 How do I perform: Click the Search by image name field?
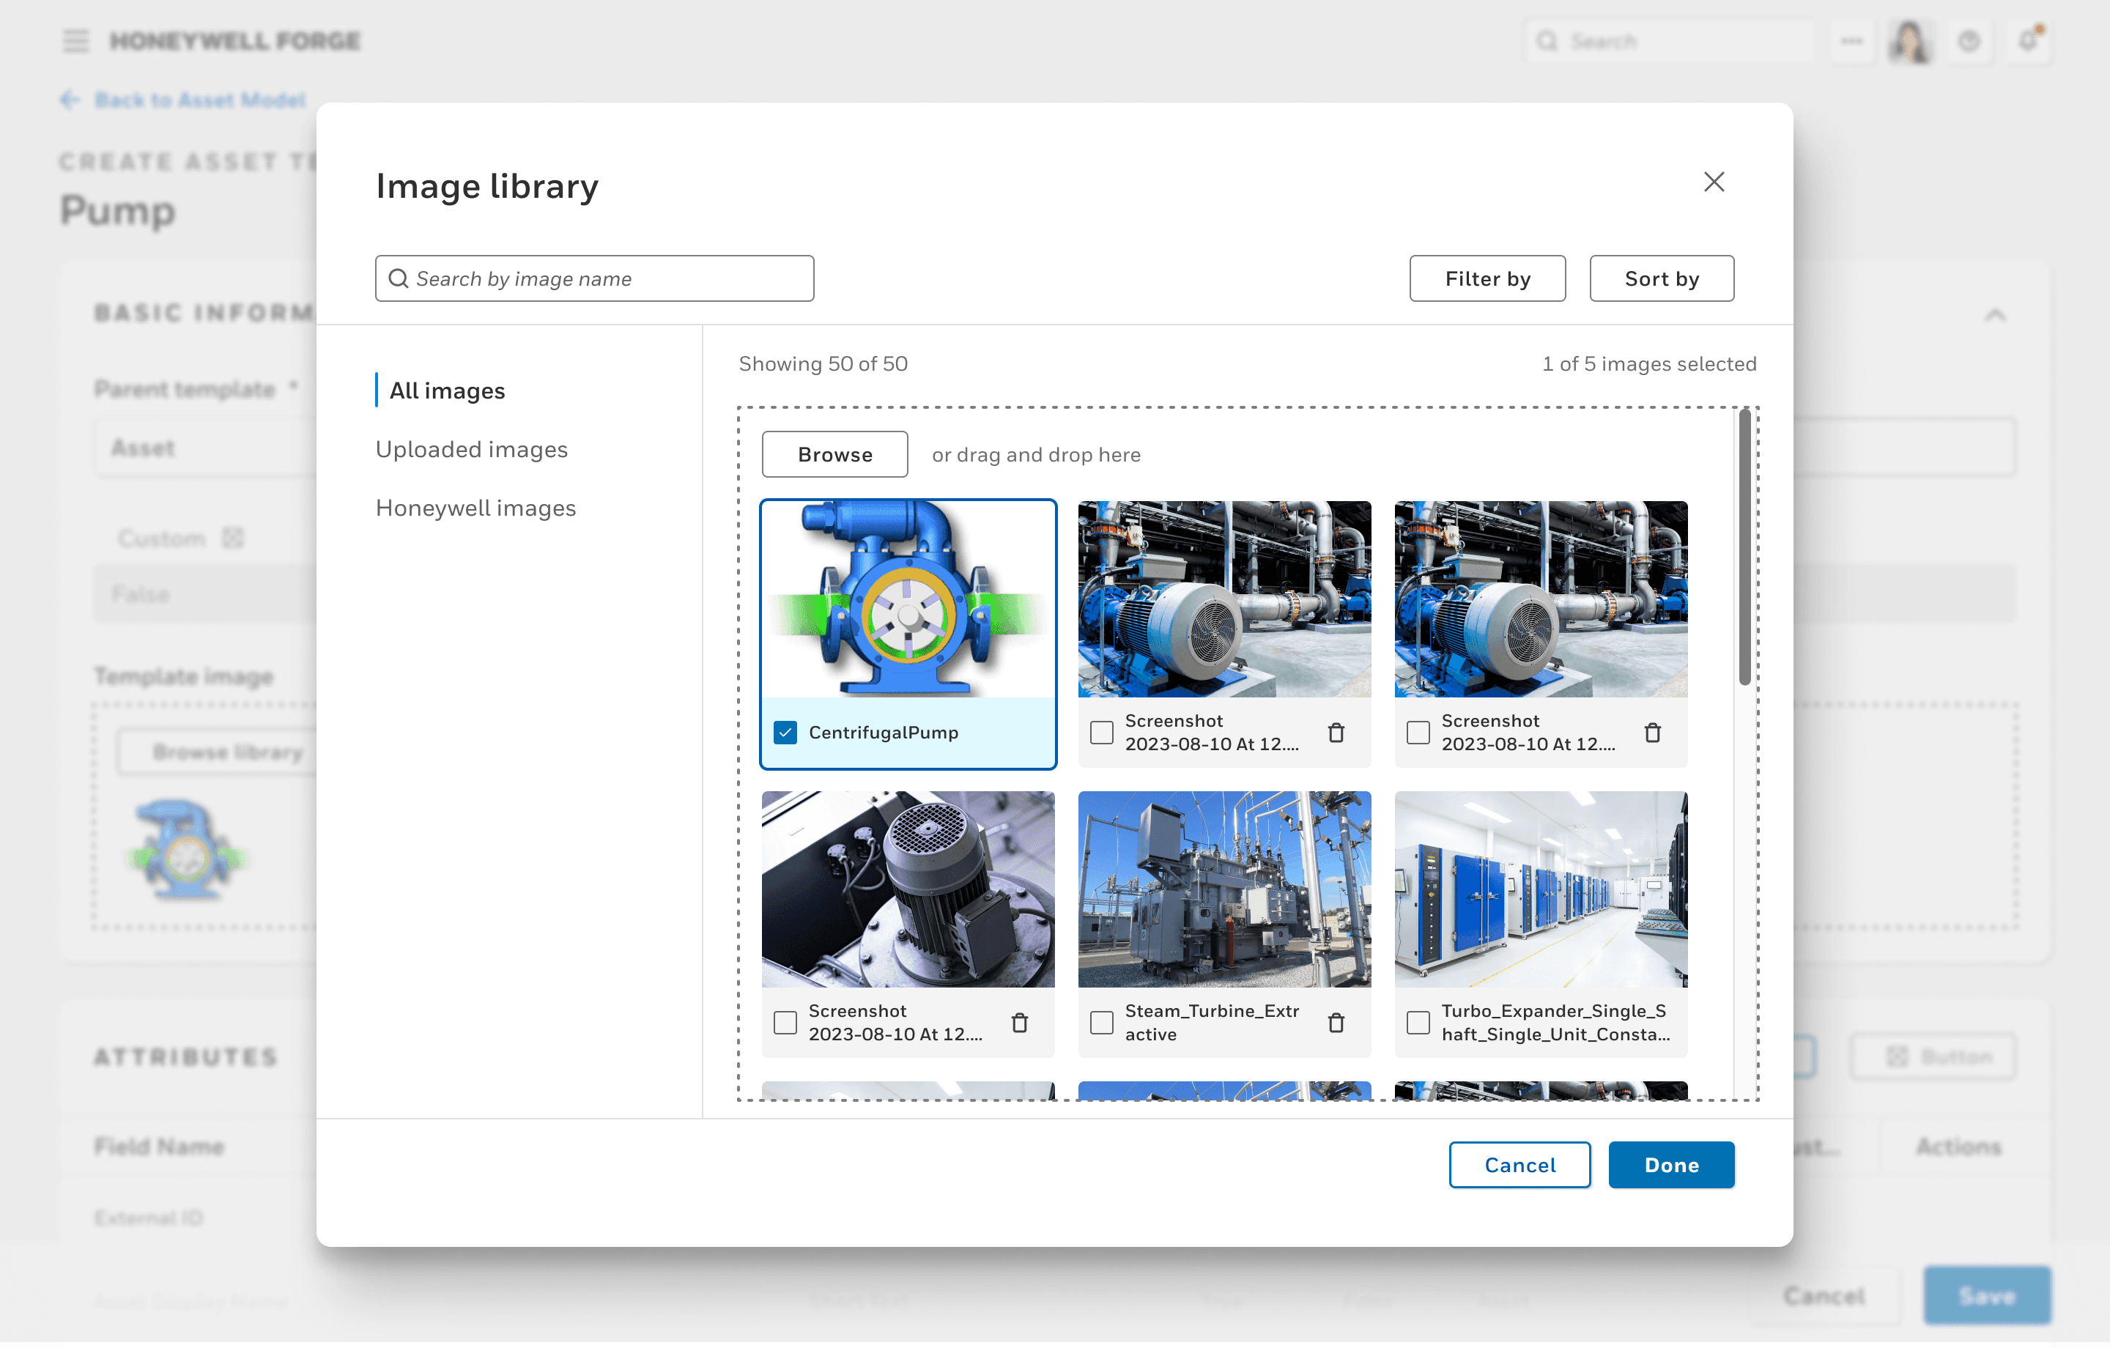point(594,278)
